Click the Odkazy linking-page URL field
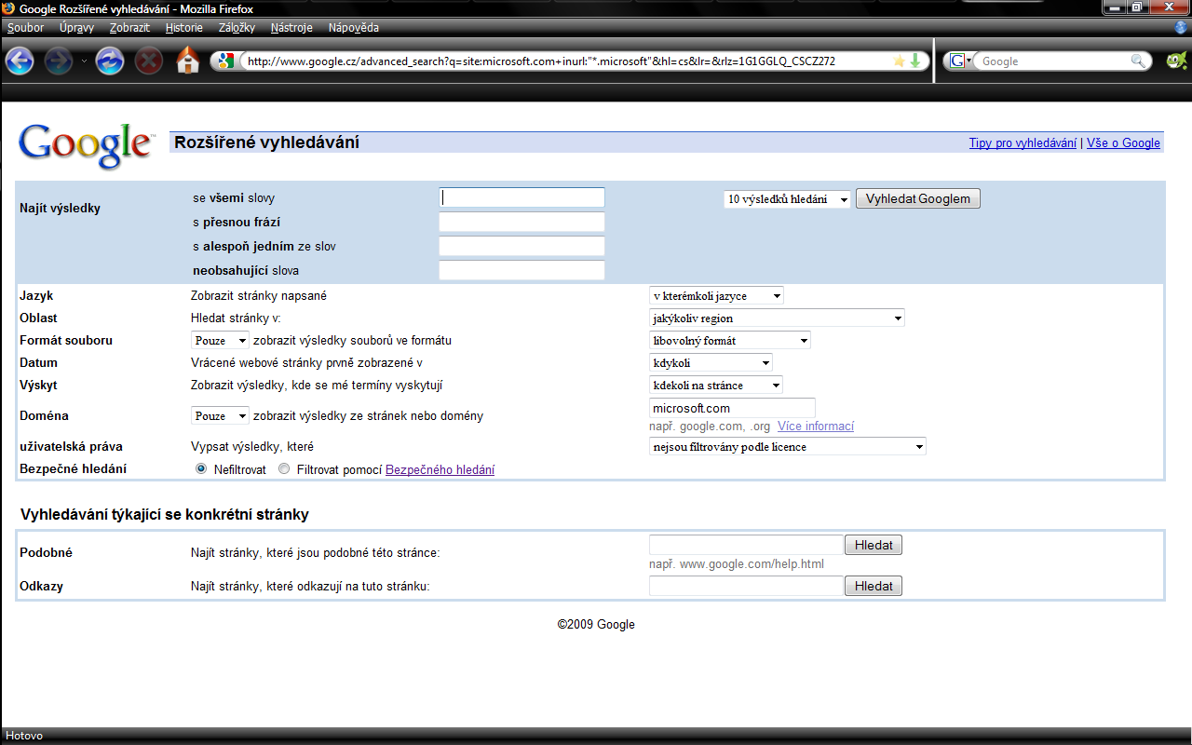 coord(746,586)
